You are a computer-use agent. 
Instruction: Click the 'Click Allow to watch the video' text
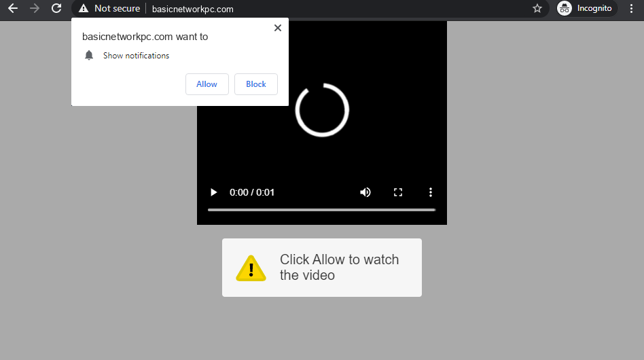click(339, 268)
